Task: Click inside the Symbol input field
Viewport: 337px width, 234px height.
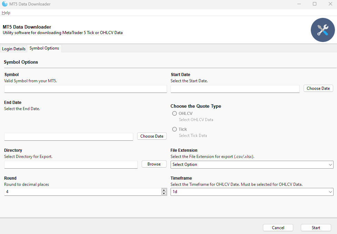Action: (85, 89)
